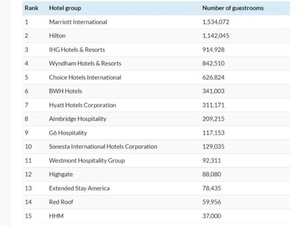This screenshot has width=298, height=226.
Task: Click the Hotel group column header
Action: [65, 8]
